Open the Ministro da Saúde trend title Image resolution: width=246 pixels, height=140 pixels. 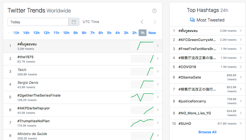[32, 134]
